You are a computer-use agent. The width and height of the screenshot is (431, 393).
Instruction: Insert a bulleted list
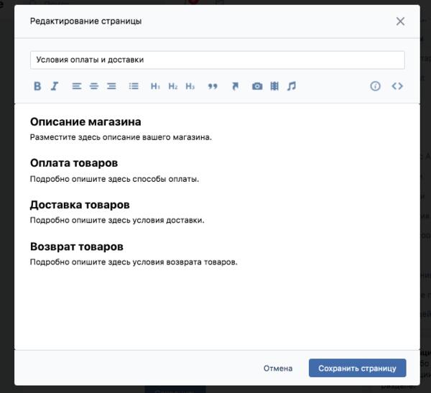pos(134,86)
